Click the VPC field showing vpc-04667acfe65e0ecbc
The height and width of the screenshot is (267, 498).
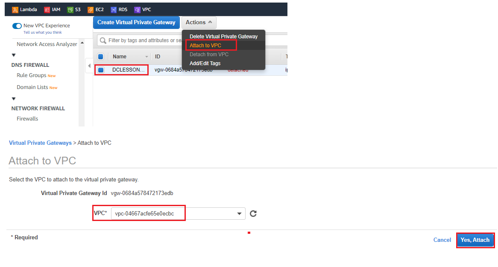tap(178, 213)
